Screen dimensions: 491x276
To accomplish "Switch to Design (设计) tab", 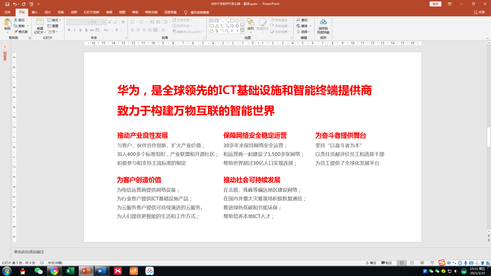I will [48, 12].
